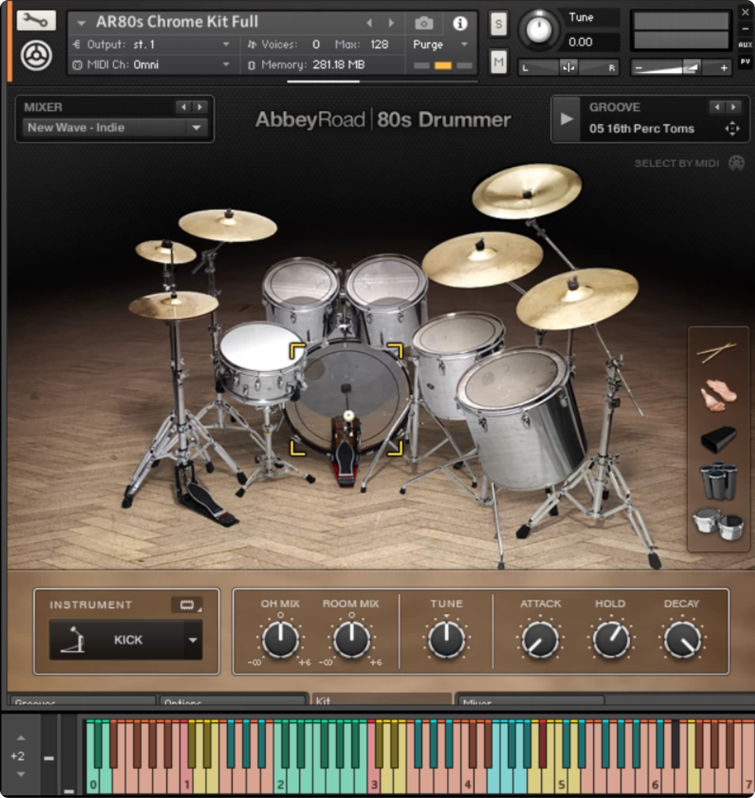Click the left crash cymbal above the hi-hat
This screenshot has height=798, width=755.
click(227, 225)
